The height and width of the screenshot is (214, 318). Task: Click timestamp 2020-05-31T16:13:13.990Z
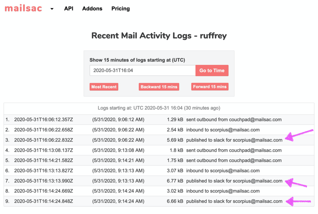[43, 181]
